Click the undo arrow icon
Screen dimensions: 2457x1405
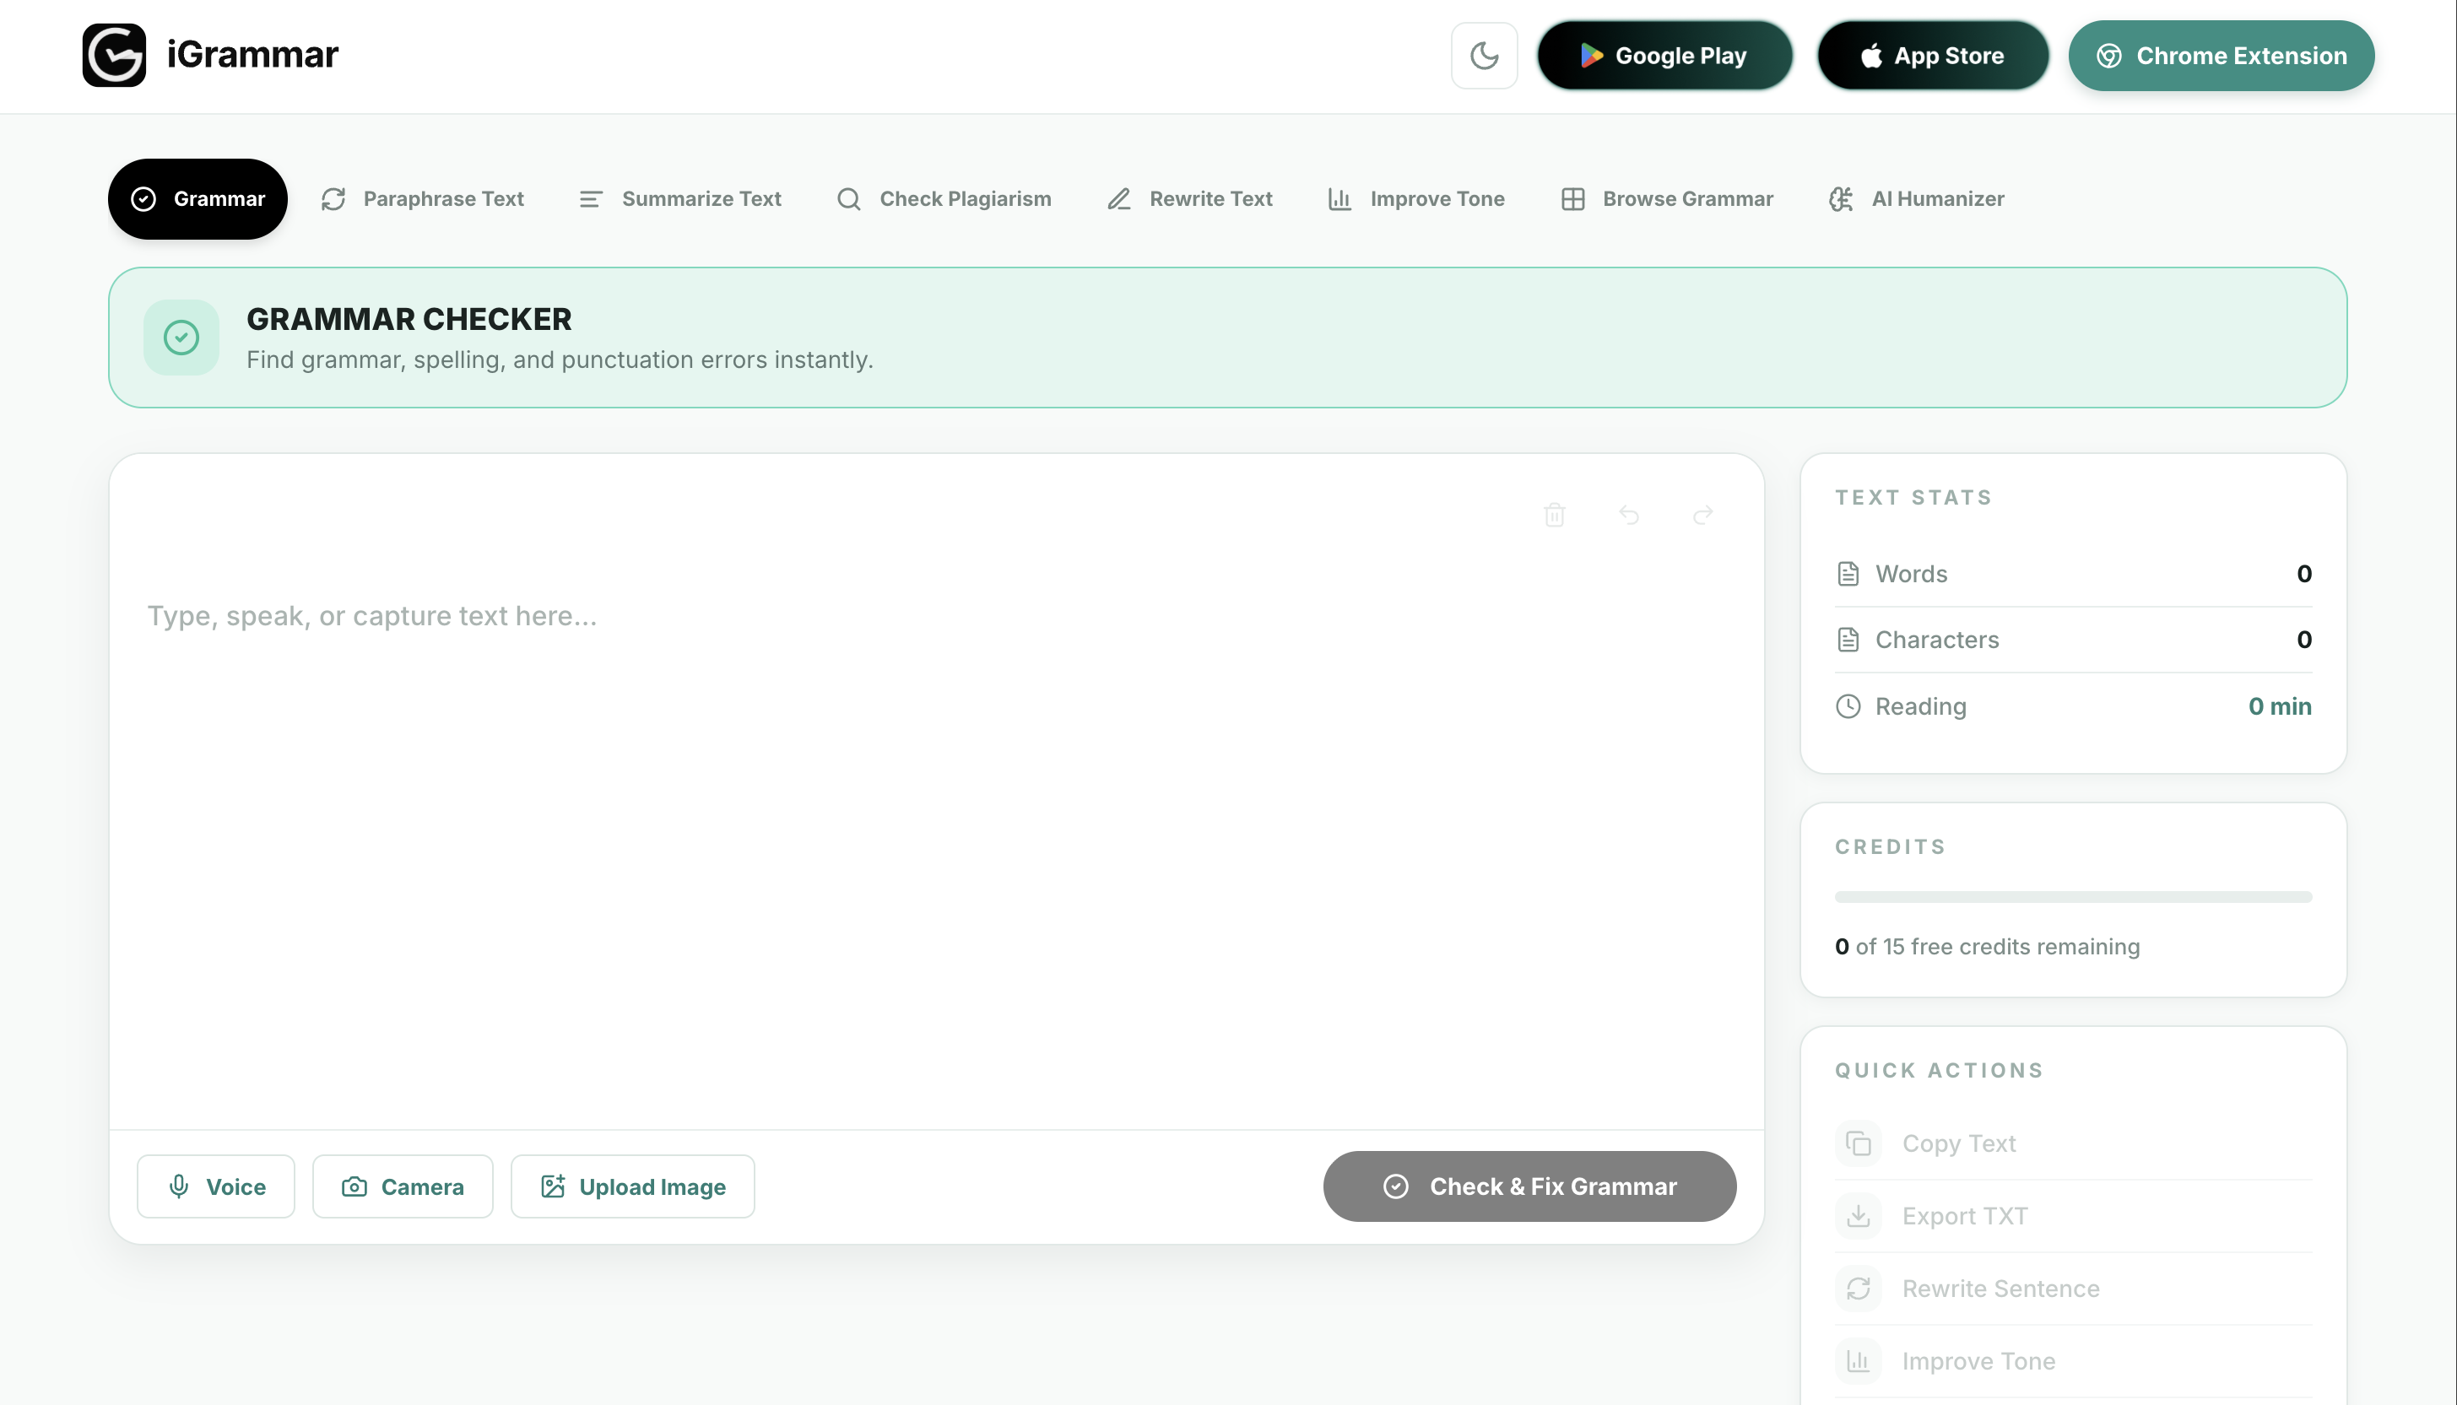pos(1629,515)
